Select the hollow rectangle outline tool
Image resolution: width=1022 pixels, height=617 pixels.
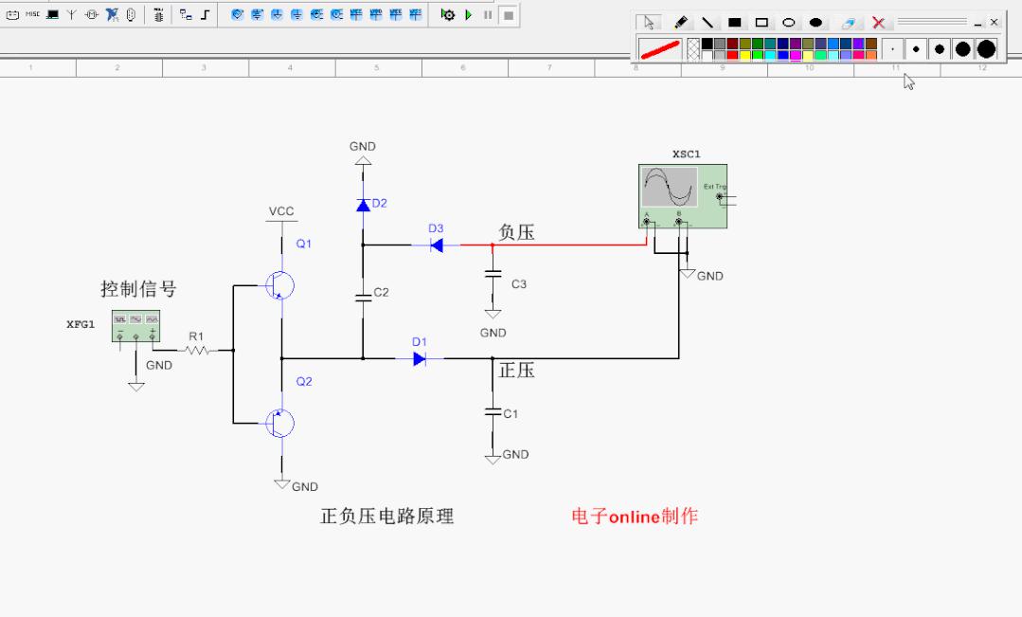point(761,22)
